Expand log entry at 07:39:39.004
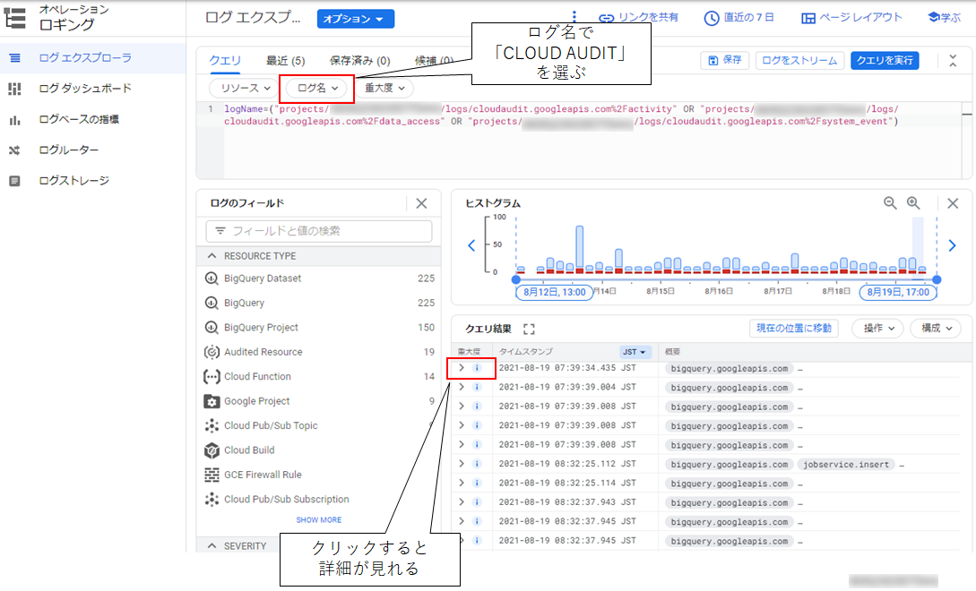This screenshot has width=976, height=591. point(462,387)
